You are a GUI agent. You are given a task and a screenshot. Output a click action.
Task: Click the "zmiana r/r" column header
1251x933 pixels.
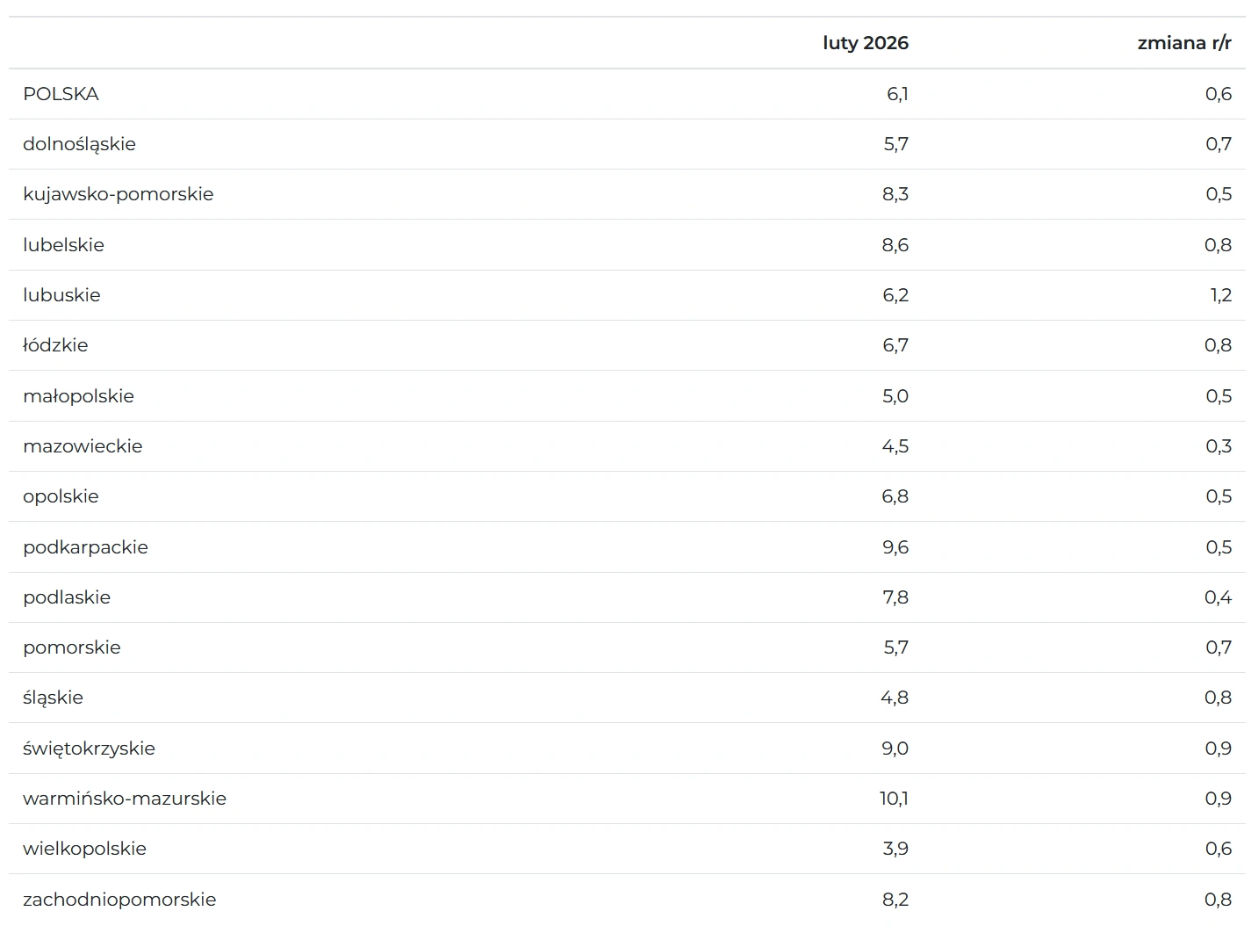pos(1183,43)
